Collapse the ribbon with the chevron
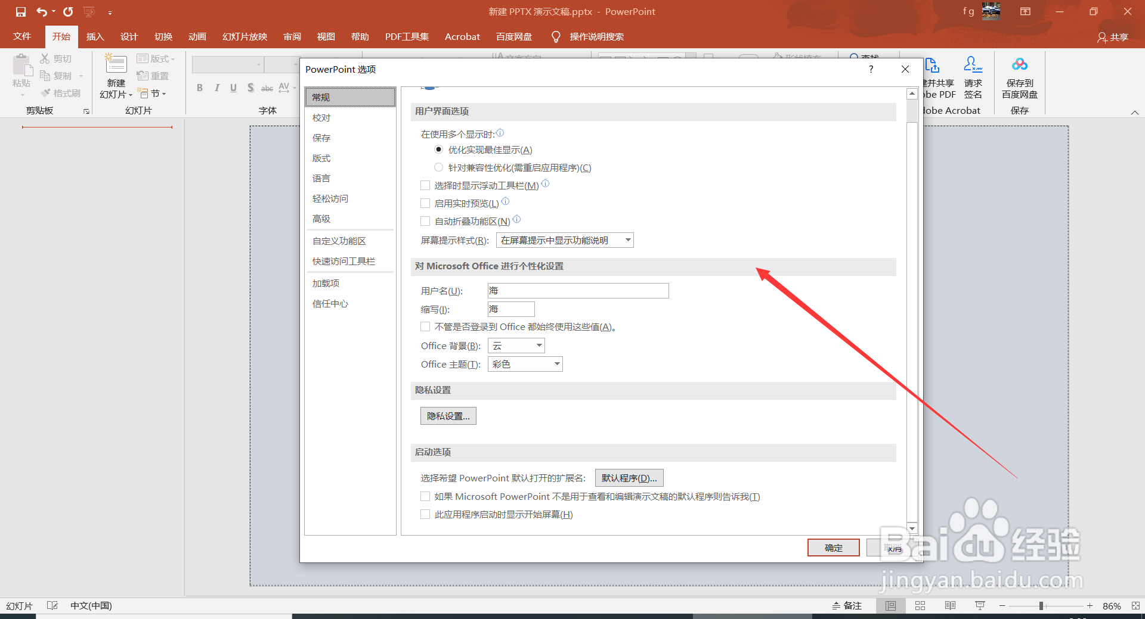 tap(1135, 112)
